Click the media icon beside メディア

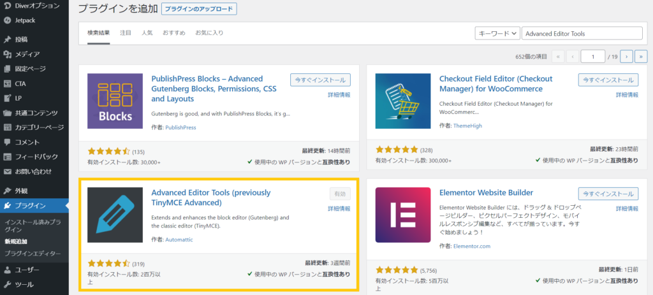pos(7,54)
